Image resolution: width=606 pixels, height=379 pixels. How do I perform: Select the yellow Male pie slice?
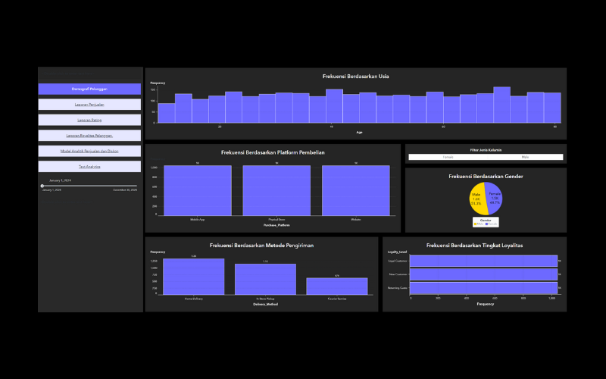(x=477, y=199)
